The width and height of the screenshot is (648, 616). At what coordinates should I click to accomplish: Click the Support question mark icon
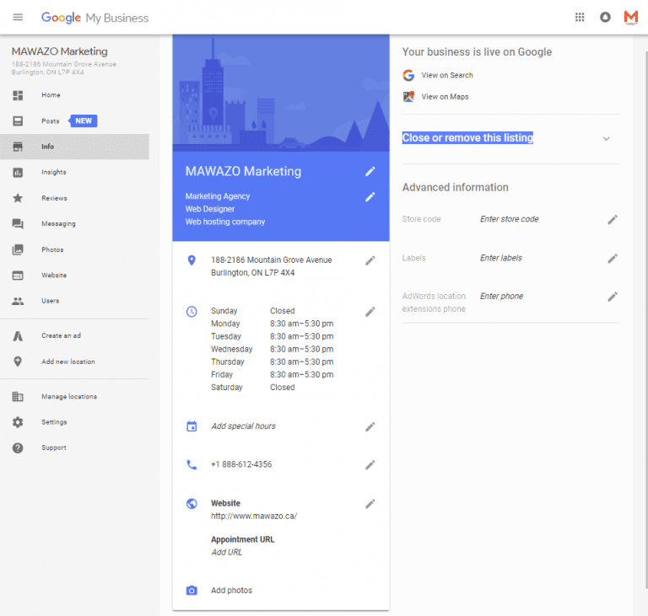click(18, 448)
